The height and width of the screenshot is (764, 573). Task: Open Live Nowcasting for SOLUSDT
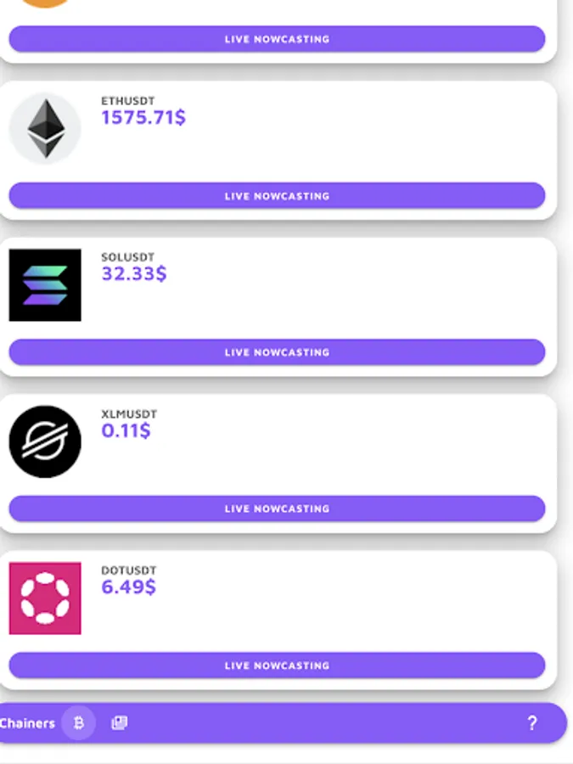pos(277,352)
